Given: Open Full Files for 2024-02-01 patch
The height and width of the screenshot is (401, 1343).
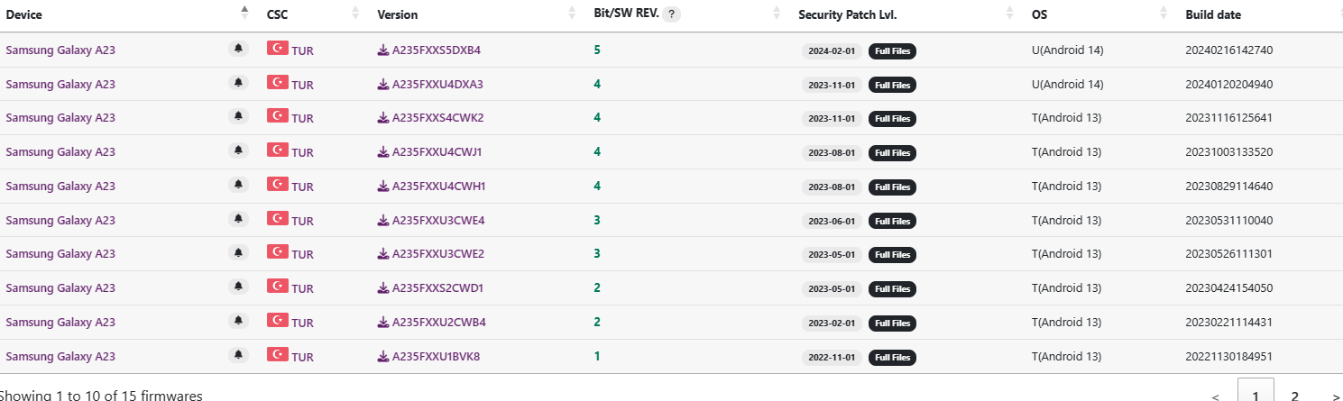Looking at the screenshot, I should pos(892,50).
